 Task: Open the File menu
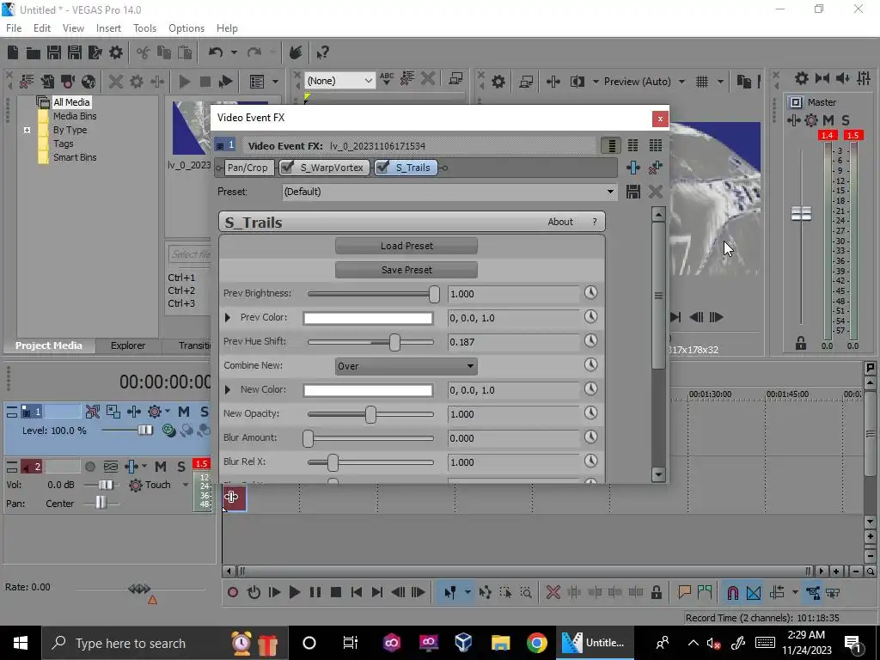(14, 28)
